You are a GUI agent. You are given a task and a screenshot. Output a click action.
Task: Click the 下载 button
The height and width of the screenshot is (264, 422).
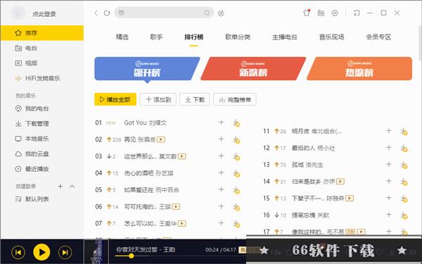coord(195,99)
